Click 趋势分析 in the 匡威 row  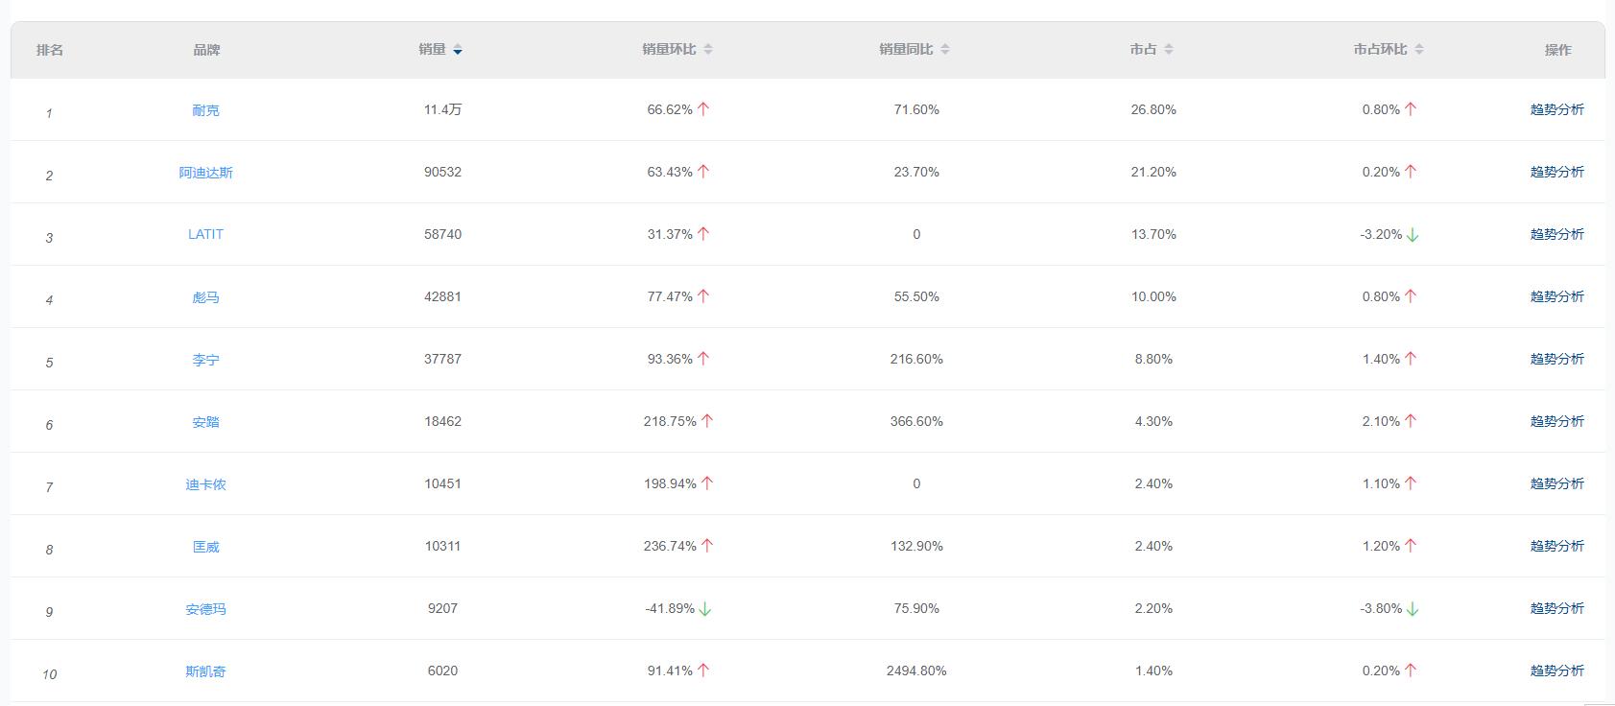1556,546
